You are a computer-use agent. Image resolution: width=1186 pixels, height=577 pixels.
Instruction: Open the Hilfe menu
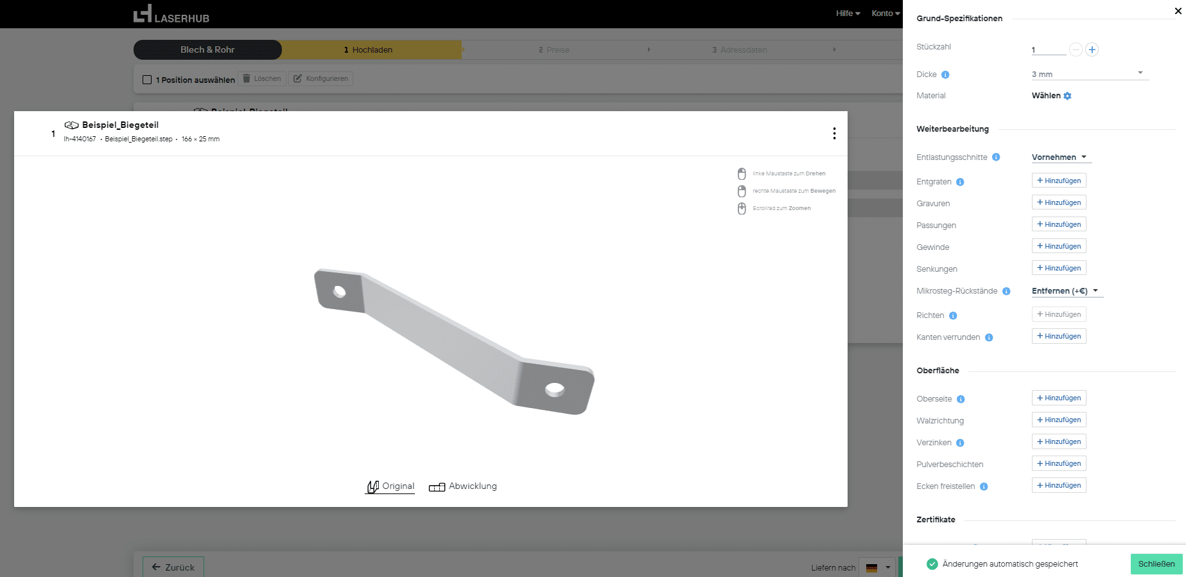(x=848, y=13)
